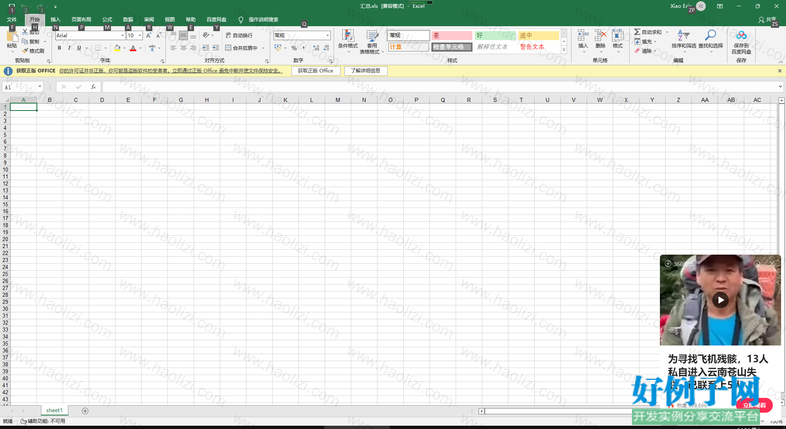Switch to the 插入 (Insert) tab

pyautogui.click(x=55, y=19)
